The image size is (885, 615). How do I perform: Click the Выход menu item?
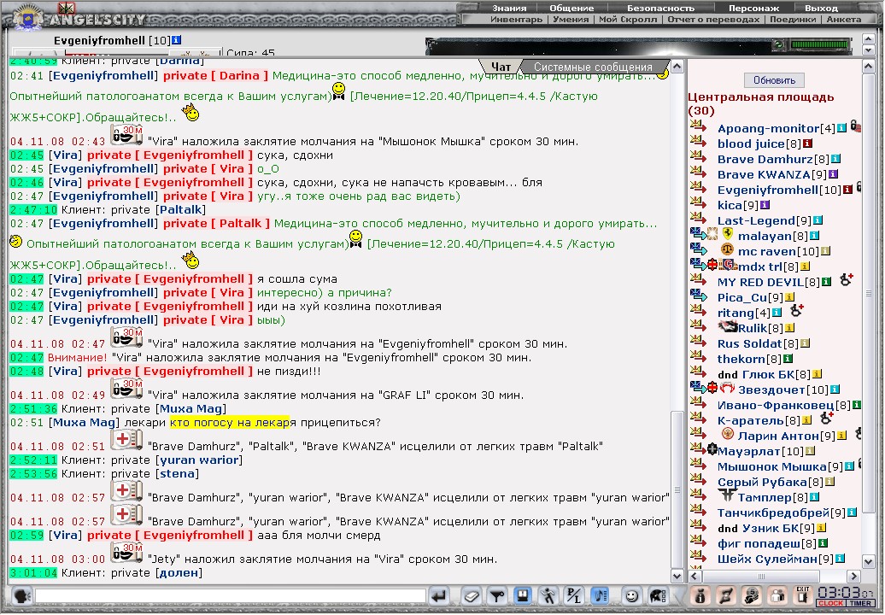pos(821,8)
